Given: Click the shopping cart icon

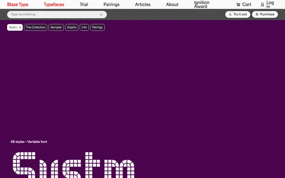Looking at the screenshot, I should click(x=238, y=4).
